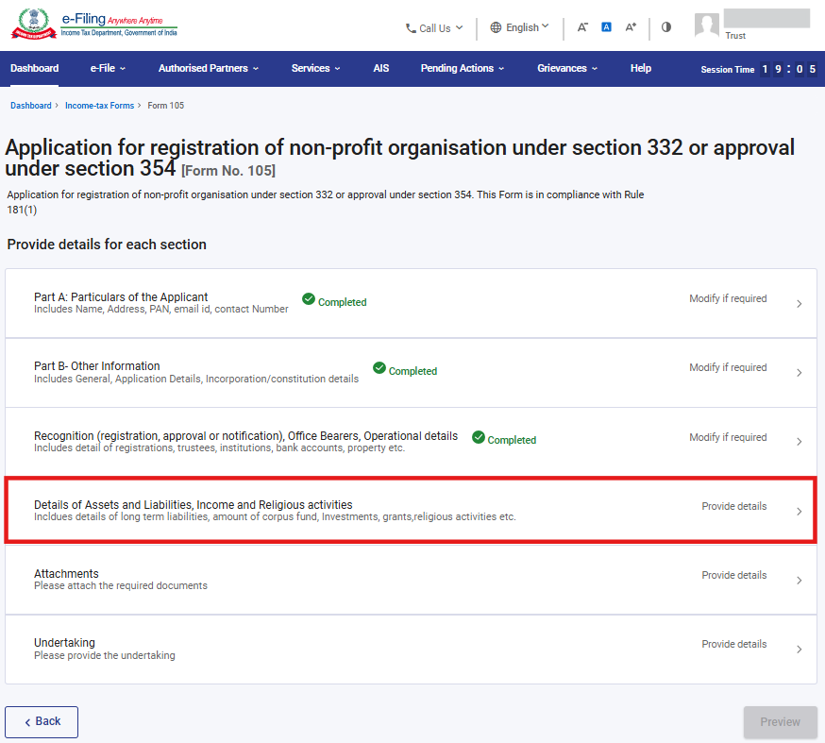Click the user profile avatar icon
The height and width of the screenshot is (743, 825).
click(x=706, y=25)
